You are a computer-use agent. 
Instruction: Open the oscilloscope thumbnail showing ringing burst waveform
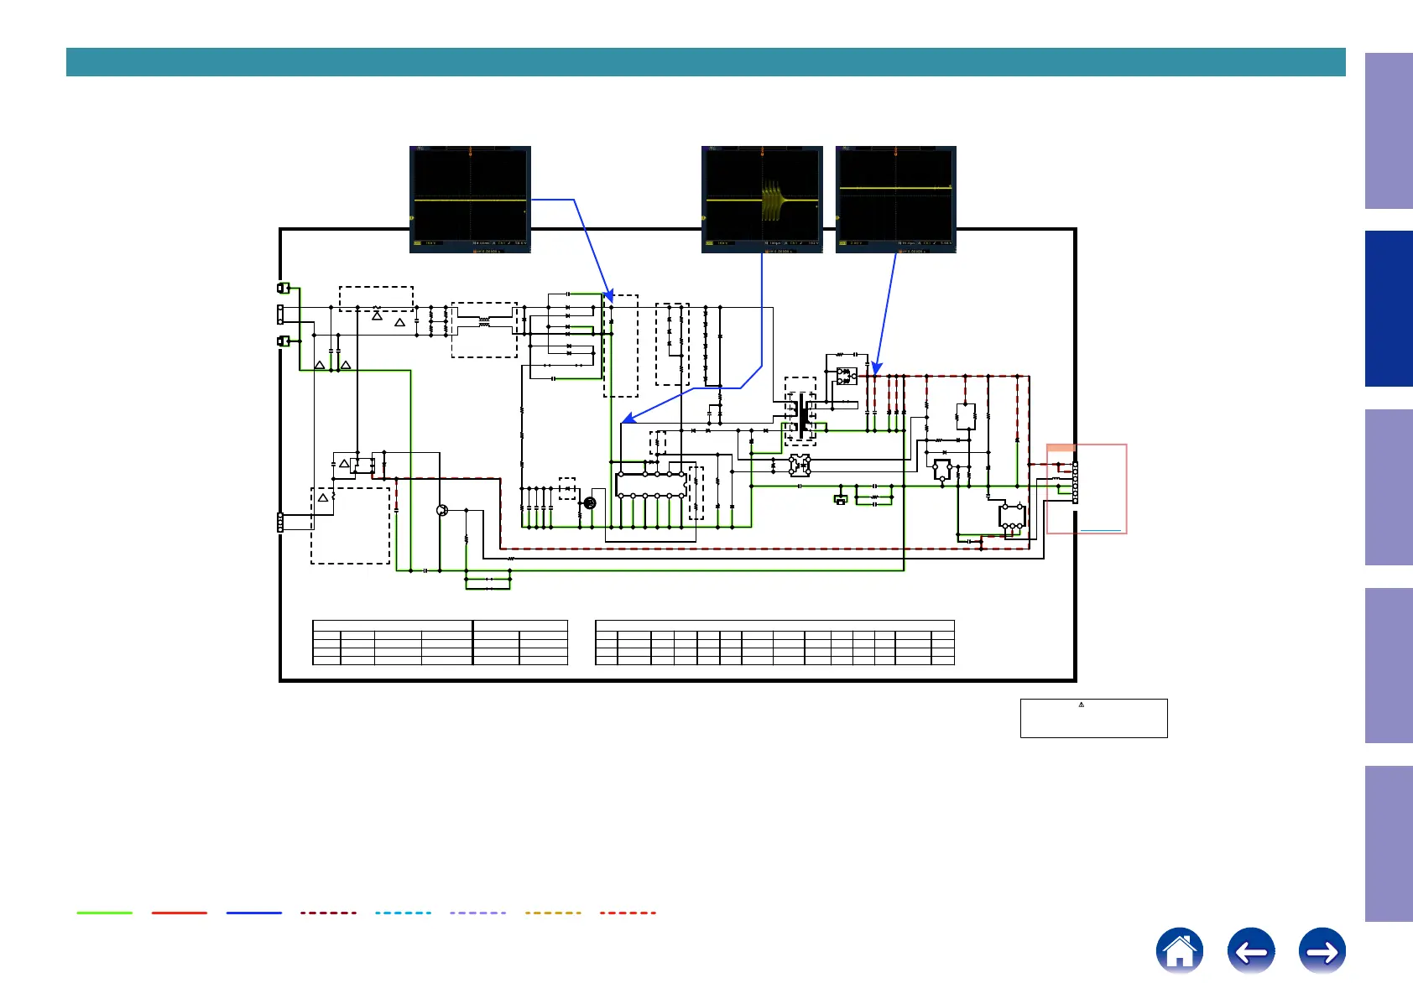[x=762, y=200]
